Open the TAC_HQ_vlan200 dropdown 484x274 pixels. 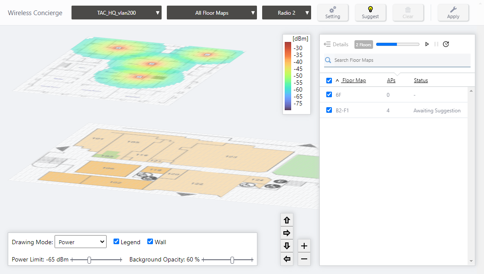pos(116,13)
